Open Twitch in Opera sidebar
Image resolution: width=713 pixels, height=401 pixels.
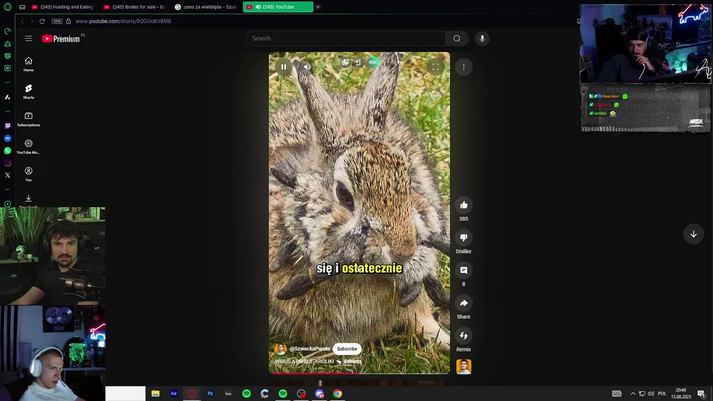(7, 126)
